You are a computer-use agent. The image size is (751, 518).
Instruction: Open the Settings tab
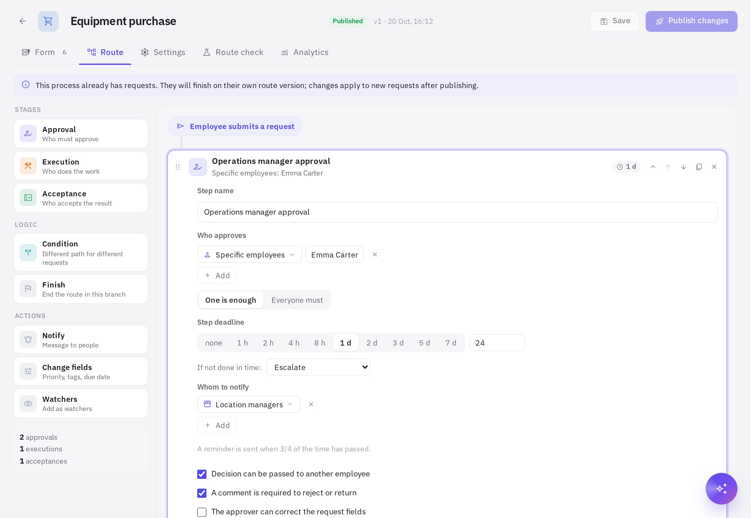(163, 52)
